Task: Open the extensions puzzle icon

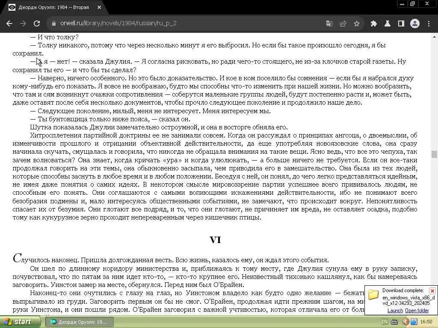Action: (374, 24)
